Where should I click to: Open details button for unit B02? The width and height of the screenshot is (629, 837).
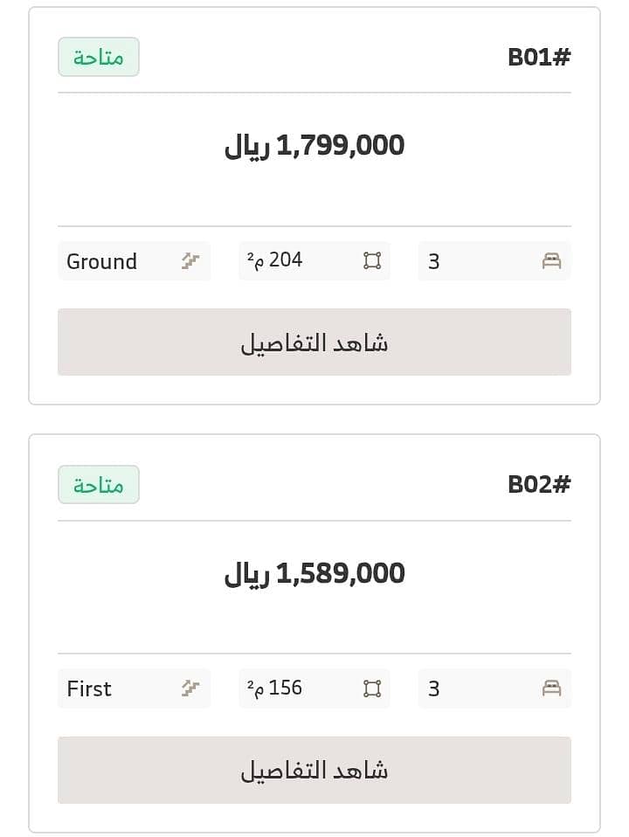pos(314,770)
